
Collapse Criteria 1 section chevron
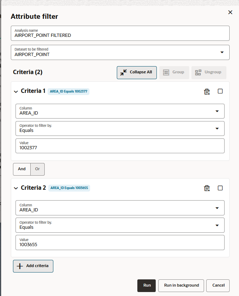coord(16,91)
